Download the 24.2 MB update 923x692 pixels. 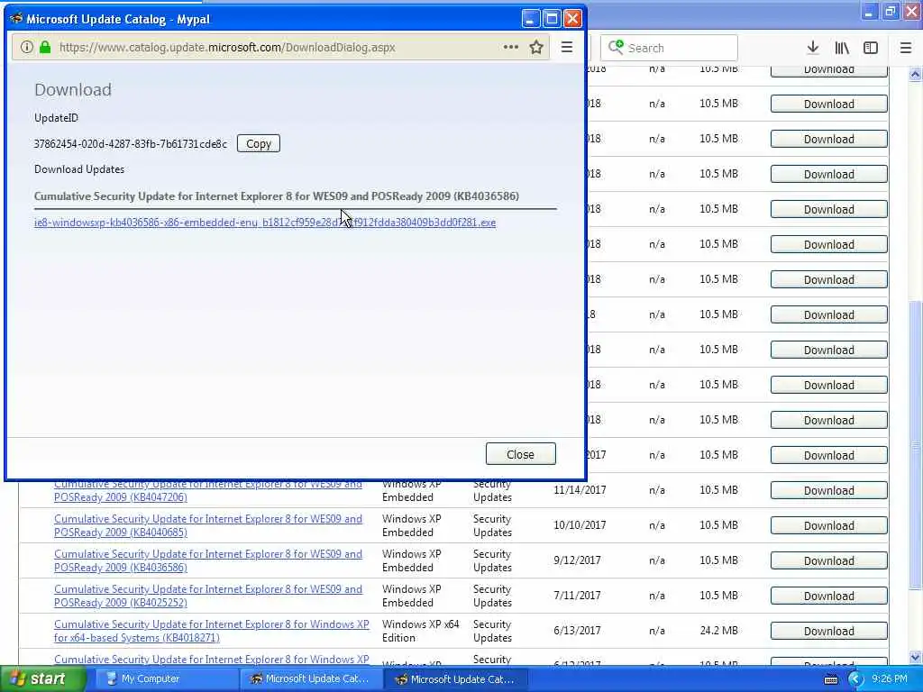[x=829, y=631]
